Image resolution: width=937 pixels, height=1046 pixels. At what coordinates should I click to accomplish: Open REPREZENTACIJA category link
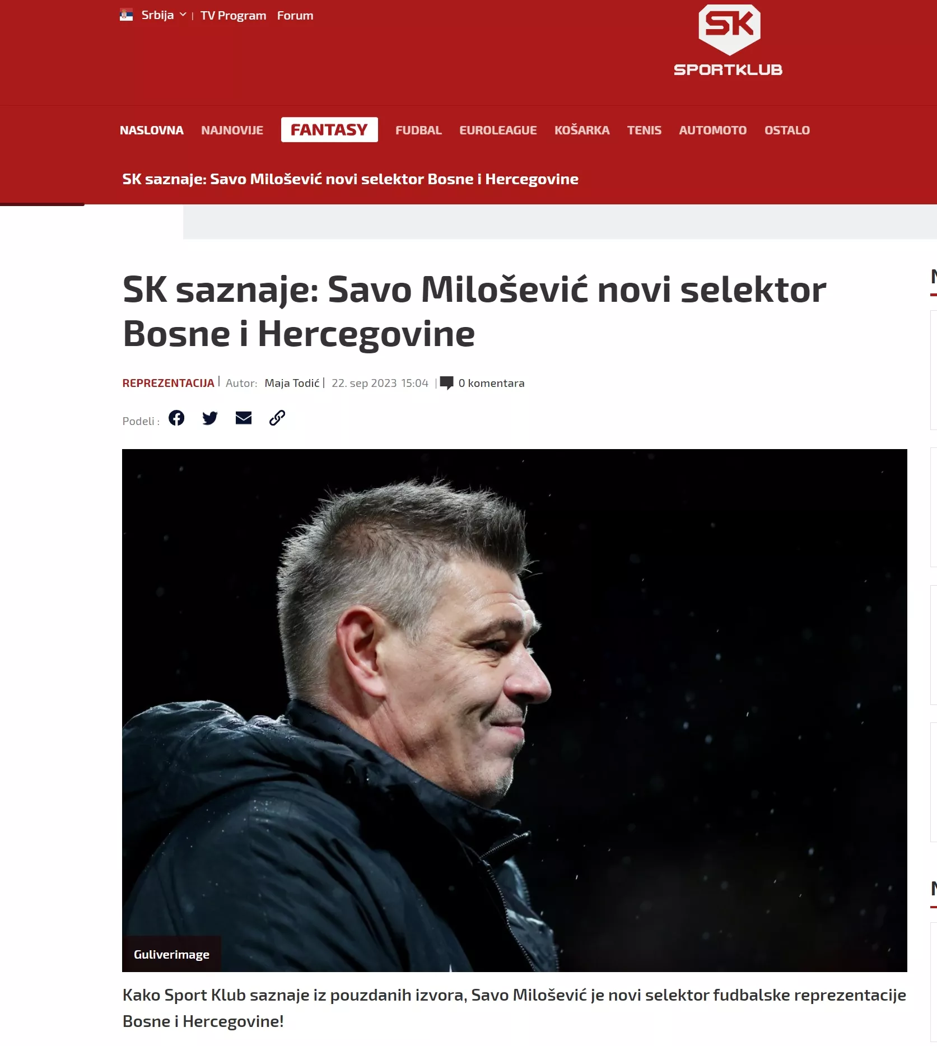(x=169, y=383)
